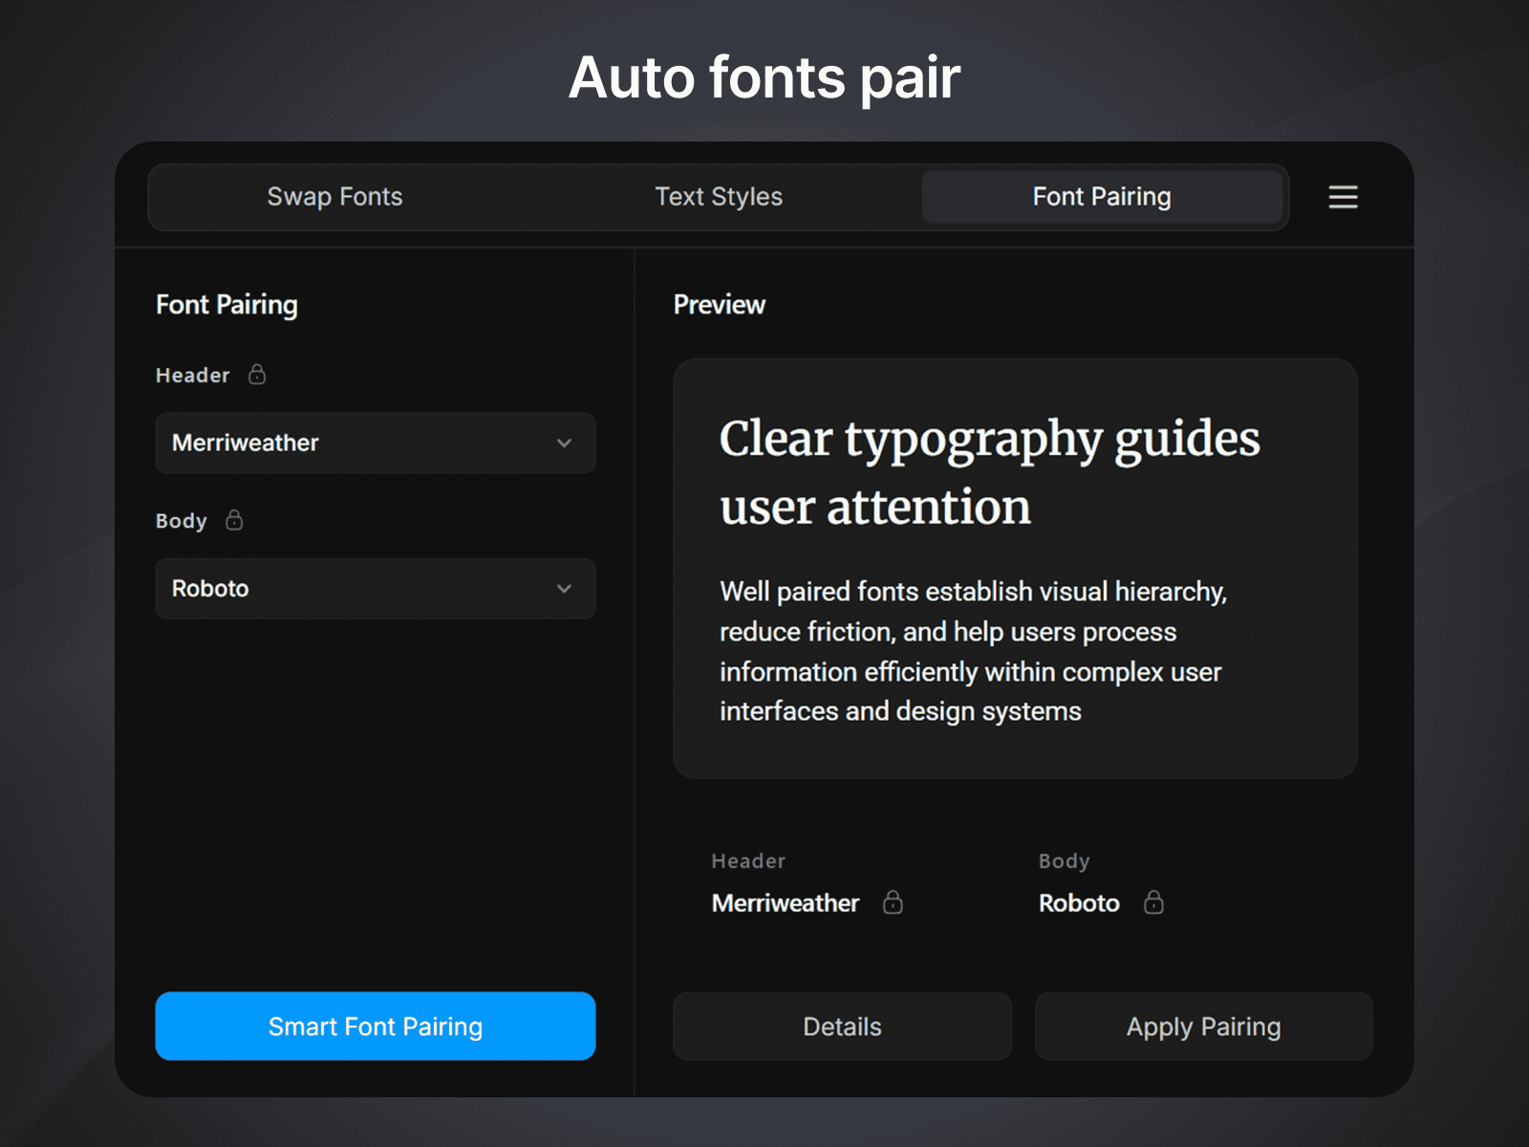Click the 'Roboto' name under preview Body
Image resolution: width=1529 pixels, height=1147 pixels.
click(1079, 903)
